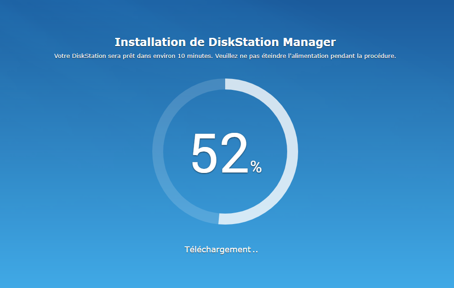The width and height of the screenshot is (454, 288).
Task: Click the 52% progress value
Action: (227, 153)
